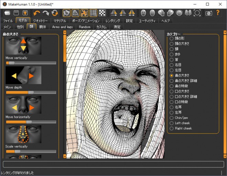Click the checkerboard background icon

coord(102,13)
